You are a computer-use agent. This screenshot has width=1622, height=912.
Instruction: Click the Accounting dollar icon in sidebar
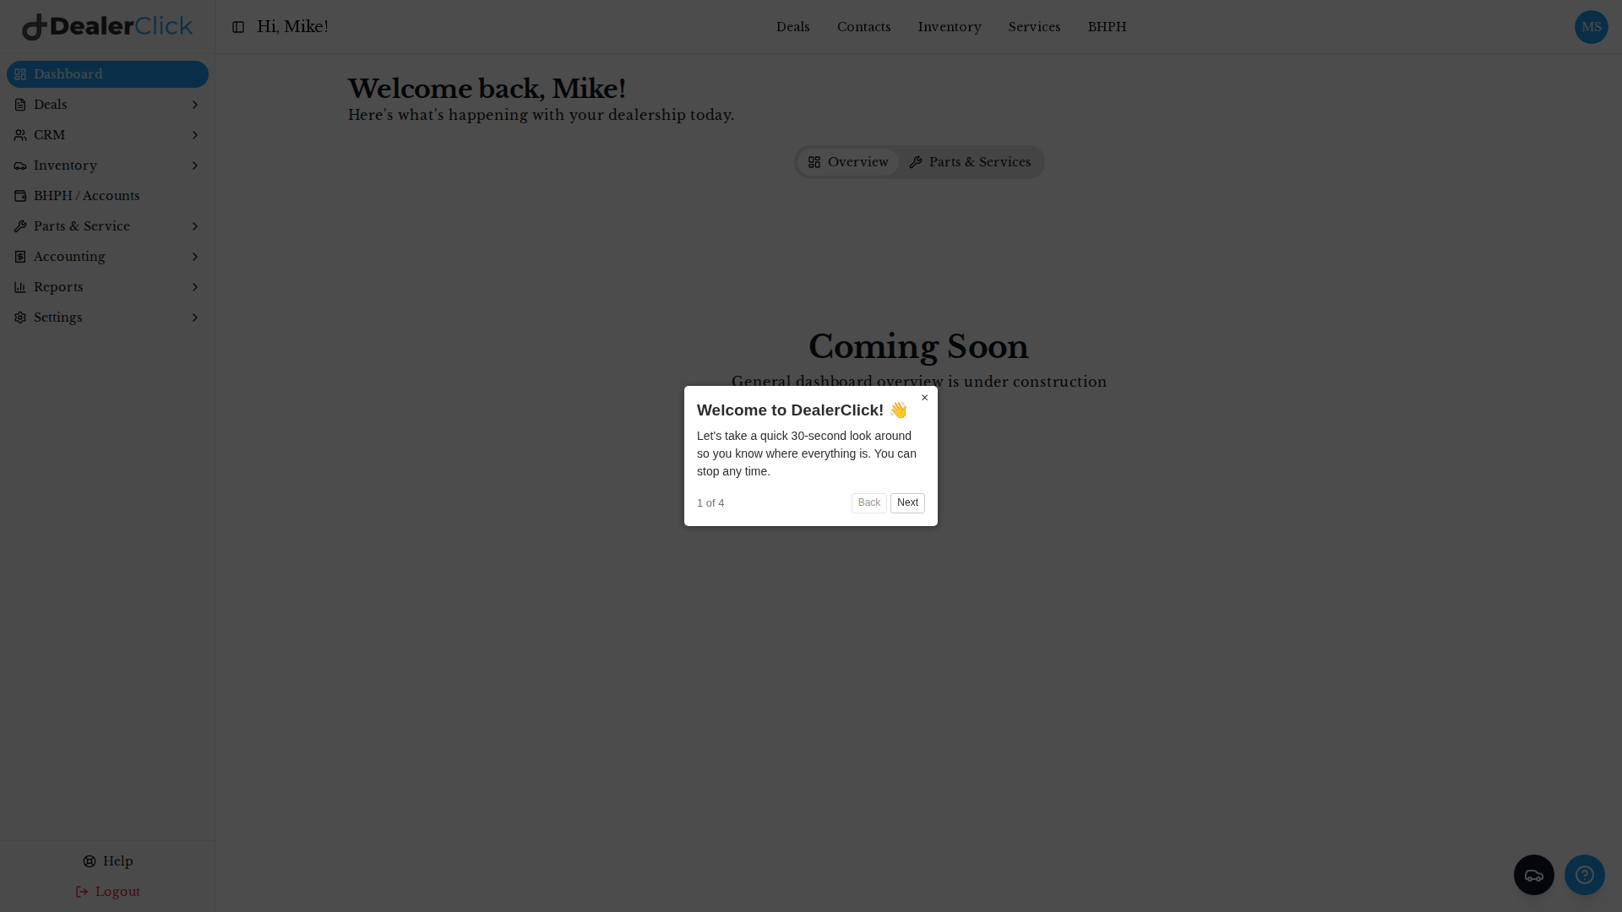(x=20, y=257)
